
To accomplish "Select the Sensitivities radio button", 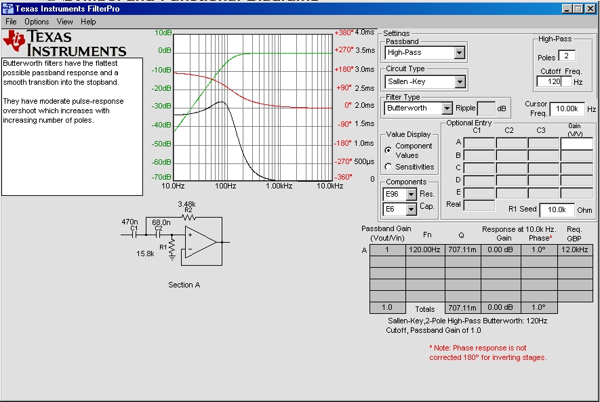I will point(388,167).
